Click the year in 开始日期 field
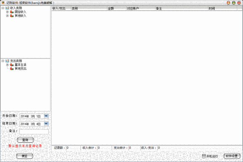 coord(25,116)
